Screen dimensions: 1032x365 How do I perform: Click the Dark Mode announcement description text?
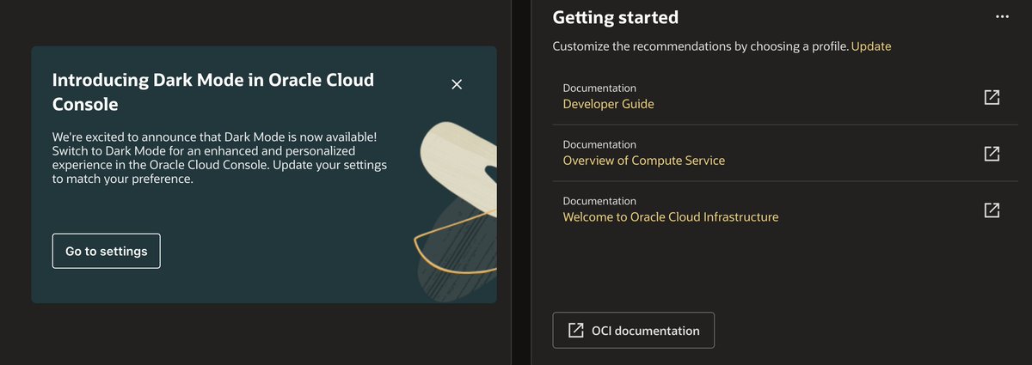tap(219, 159)
